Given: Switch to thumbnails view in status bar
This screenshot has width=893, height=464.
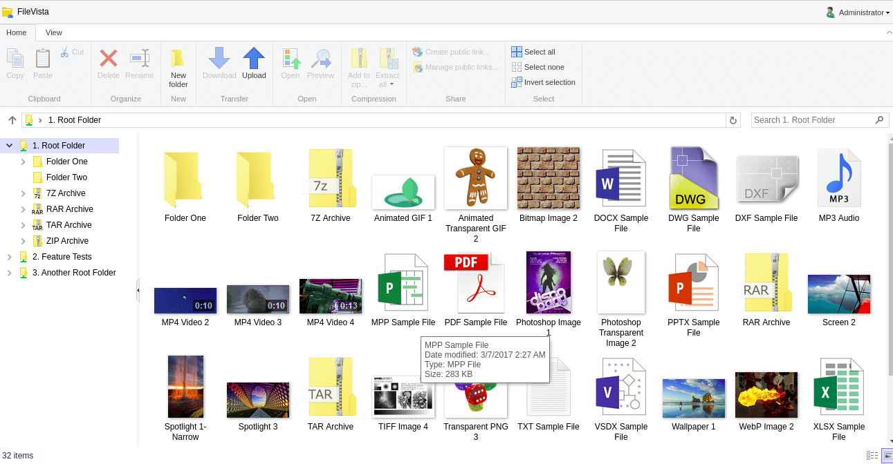Looking at the screenshot, I should (887, 456).
